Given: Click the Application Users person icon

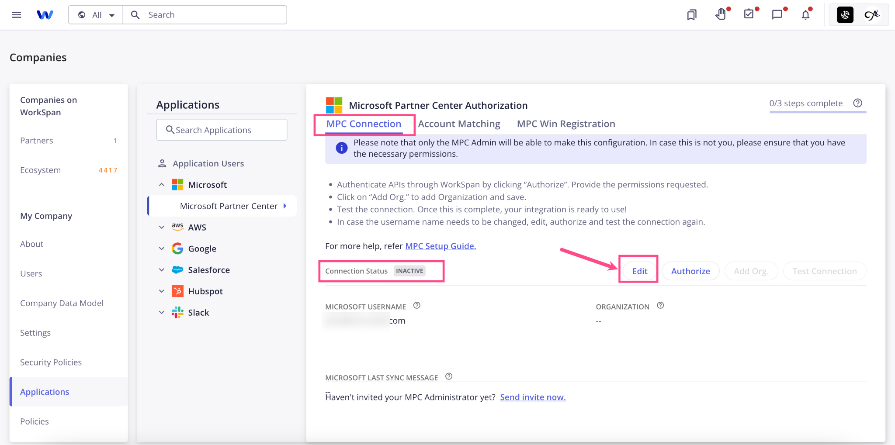Looking at the screenshot, I should click(162, 163).
